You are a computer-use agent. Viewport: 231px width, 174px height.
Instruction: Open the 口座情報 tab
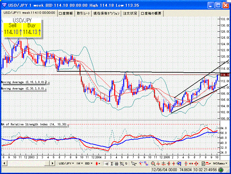(x=66, y=13)
